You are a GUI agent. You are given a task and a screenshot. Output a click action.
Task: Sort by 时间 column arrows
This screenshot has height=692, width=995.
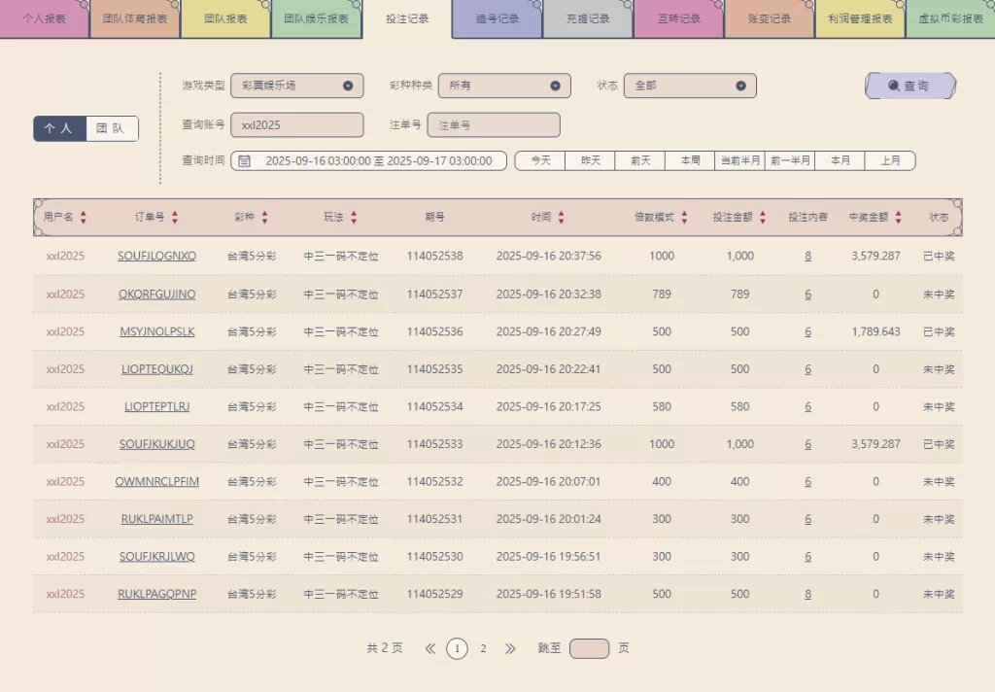pos(561,218)
